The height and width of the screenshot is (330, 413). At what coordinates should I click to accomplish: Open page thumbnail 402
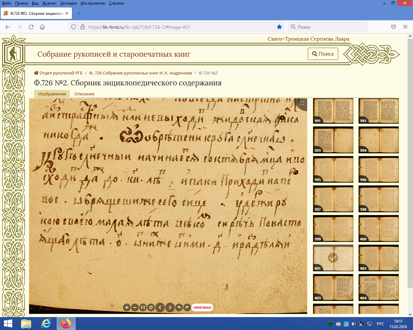coord(378,258)
